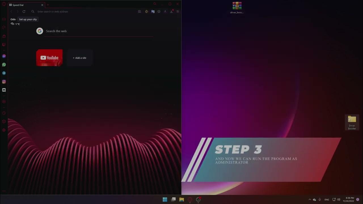Open the YouTube speed dial tile
Screen dimensions: 363x204
(x=49, y=58)
